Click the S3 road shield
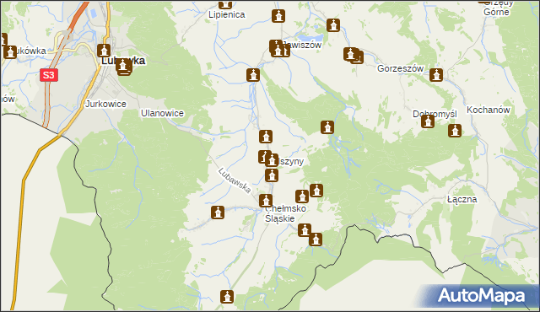Viewport: 540px width, 312px height. pyautogui.click(x=49, y=75)
